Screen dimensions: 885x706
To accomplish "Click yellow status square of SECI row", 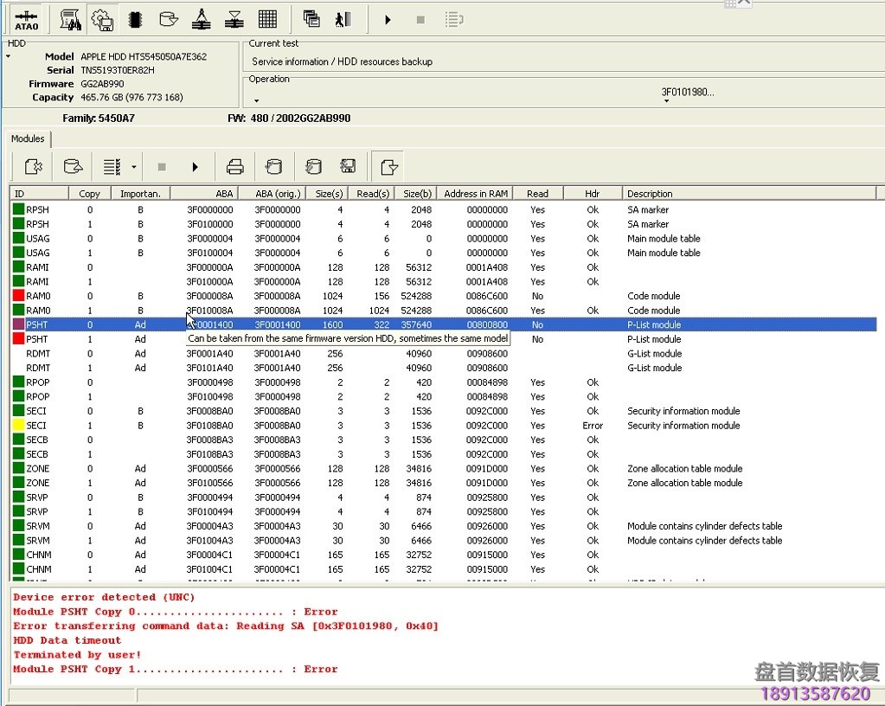I will (x=18, y=426).
